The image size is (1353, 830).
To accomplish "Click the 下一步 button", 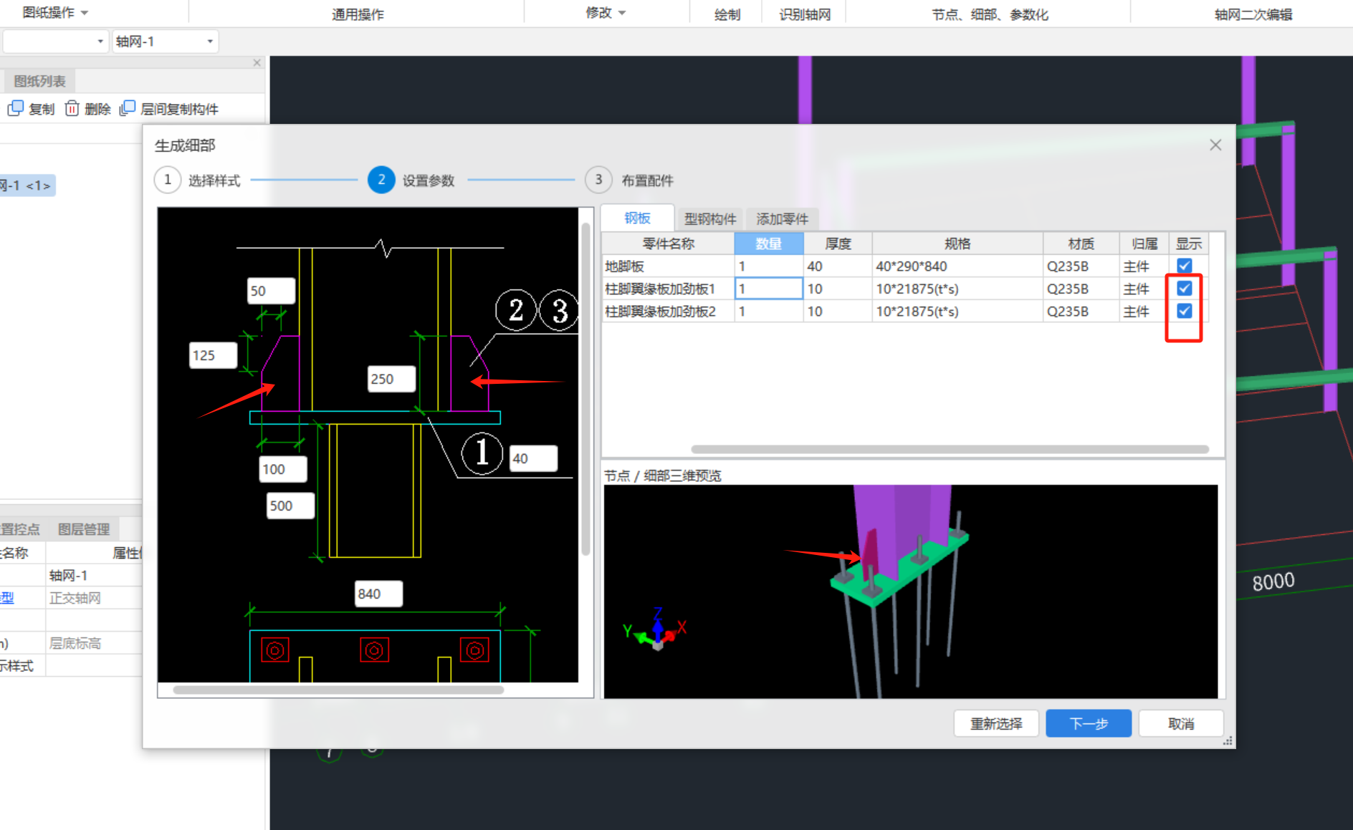I will 1089,723.
